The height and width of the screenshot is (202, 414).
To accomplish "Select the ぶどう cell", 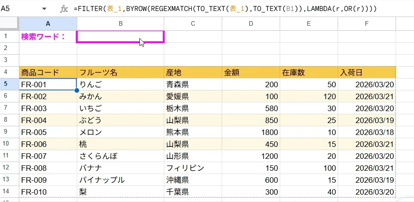I will 121,120.
